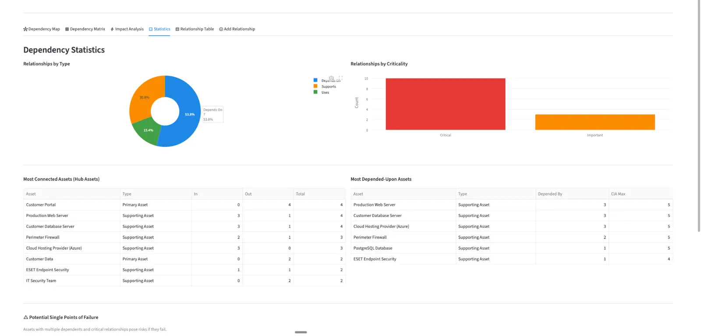This screenshot has height=336, width=701.
Task: Select the PostgreSQL Database row in Most Depended-Upon
Action: pos(512,248)
